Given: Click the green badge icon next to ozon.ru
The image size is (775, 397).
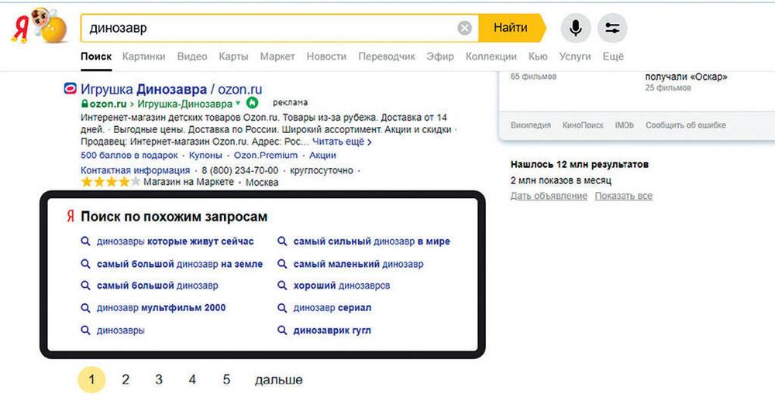Looking at the screenshot, I should 252,103.
